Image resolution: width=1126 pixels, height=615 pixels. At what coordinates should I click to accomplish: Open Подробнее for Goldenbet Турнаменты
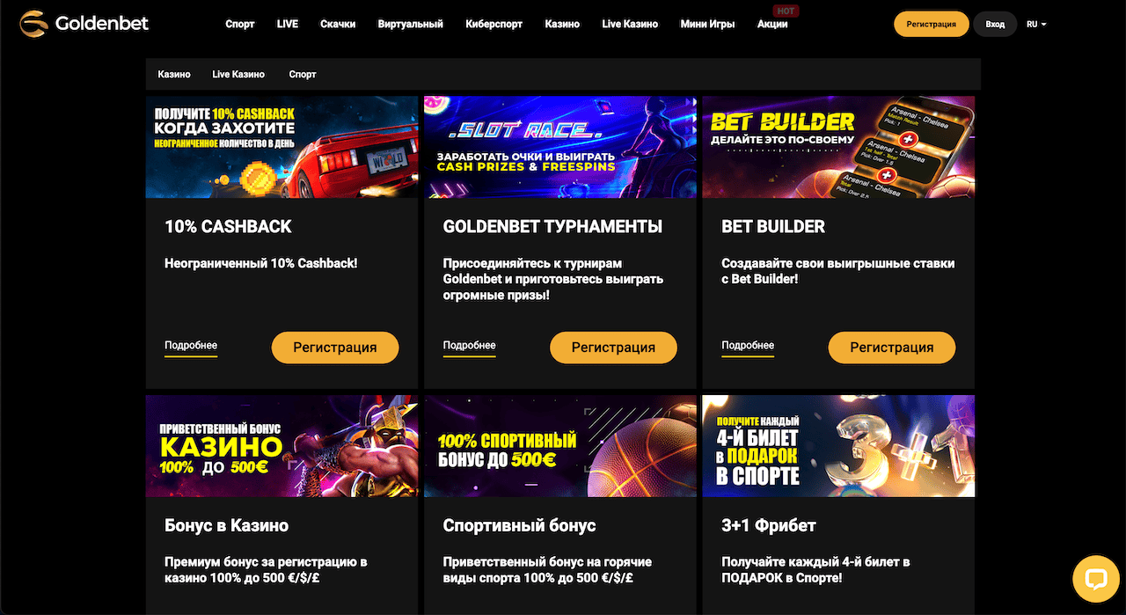[470, 346]
